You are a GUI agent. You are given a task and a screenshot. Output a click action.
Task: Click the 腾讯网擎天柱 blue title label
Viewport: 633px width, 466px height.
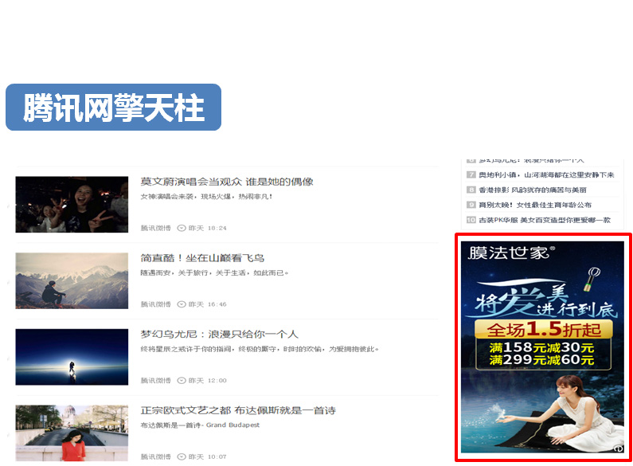tap(113, 108)
